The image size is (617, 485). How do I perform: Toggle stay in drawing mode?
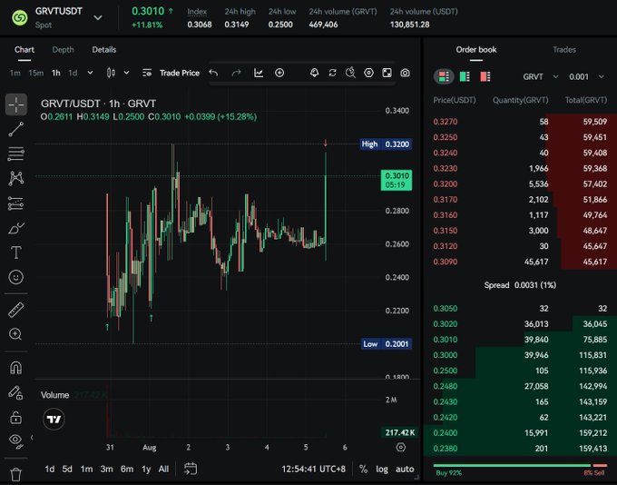tap(16, 392)
